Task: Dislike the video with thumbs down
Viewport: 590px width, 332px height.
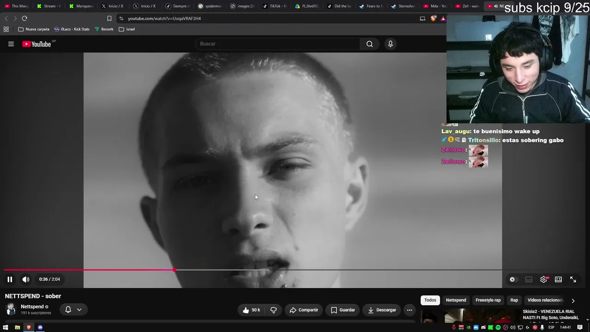Action: click(x=273, y=310)
